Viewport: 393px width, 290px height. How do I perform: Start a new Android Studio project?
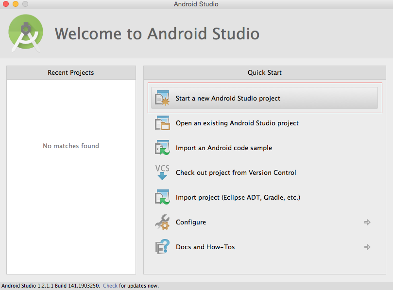[x=264, y=98]
